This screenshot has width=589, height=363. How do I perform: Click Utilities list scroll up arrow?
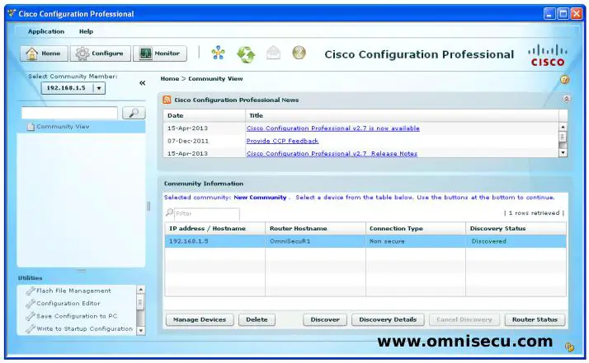140,290
